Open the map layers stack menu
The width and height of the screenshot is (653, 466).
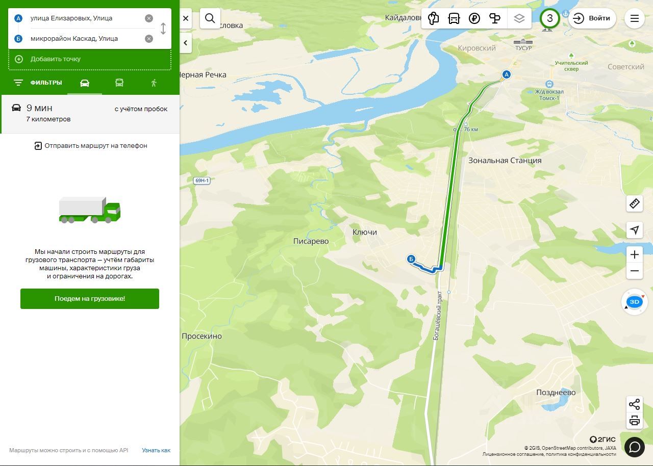(x=519, y=18)
